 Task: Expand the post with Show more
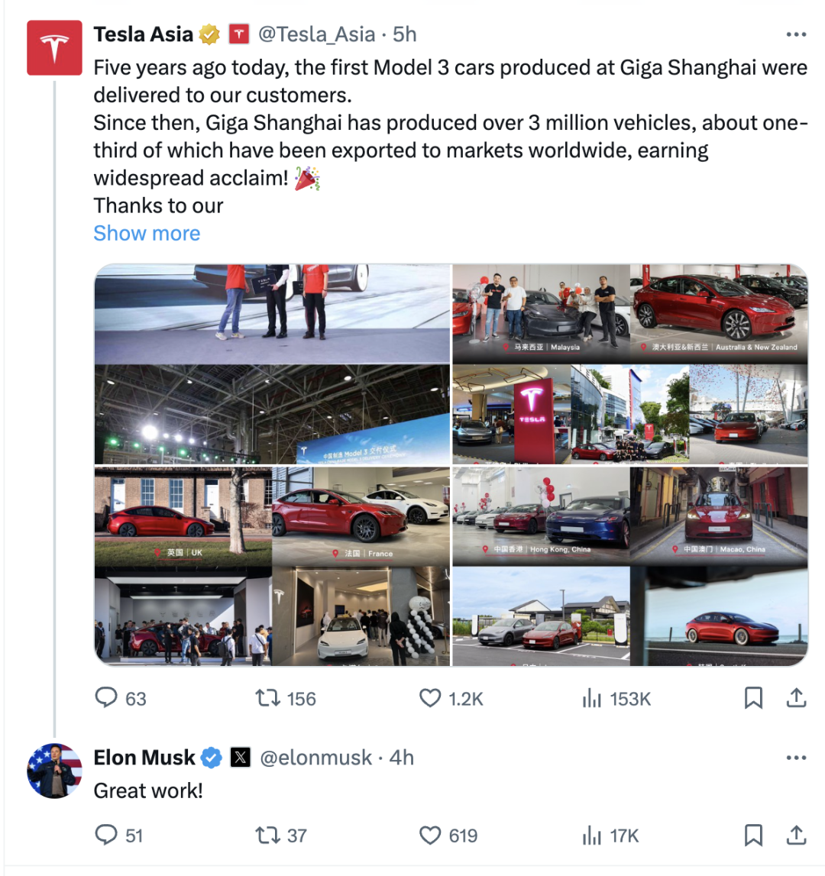click(x=147, y=234)
